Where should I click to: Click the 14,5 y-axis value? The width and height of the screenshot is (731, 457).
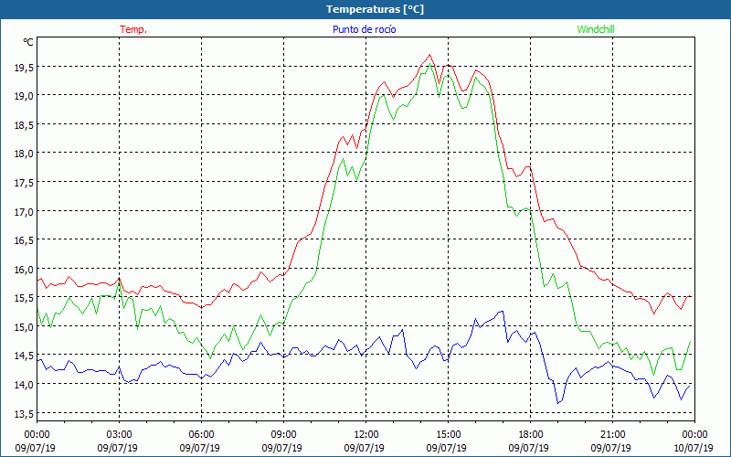coord(24,356)
